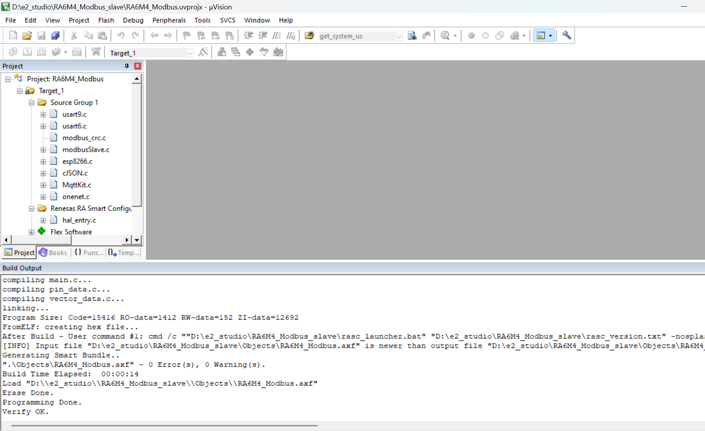705x431 pixels.
Task: Click the Start/Stop Debug Session magnifier icon
Action: [445, 36]
